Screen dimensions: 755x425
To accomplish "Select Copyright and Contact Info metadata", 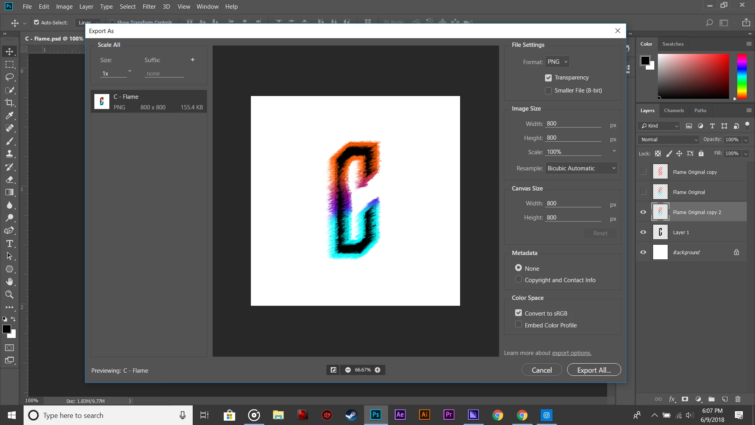I will 518,279.
